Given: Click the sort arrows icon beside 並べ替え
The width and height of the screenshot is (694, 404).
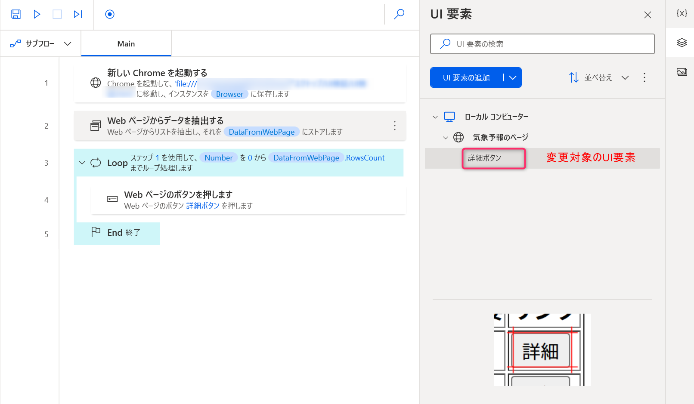Looking at the screenshot, I should [573, 77].
